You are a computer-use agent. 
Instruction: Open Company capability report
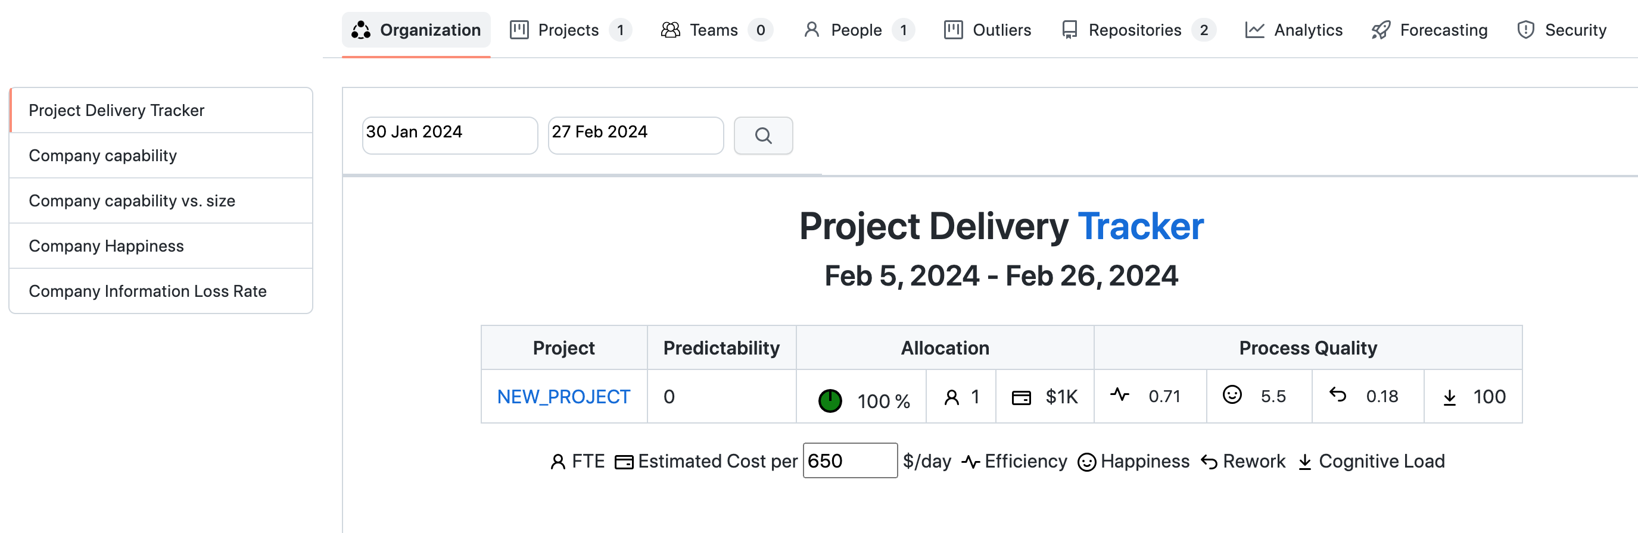161,156
